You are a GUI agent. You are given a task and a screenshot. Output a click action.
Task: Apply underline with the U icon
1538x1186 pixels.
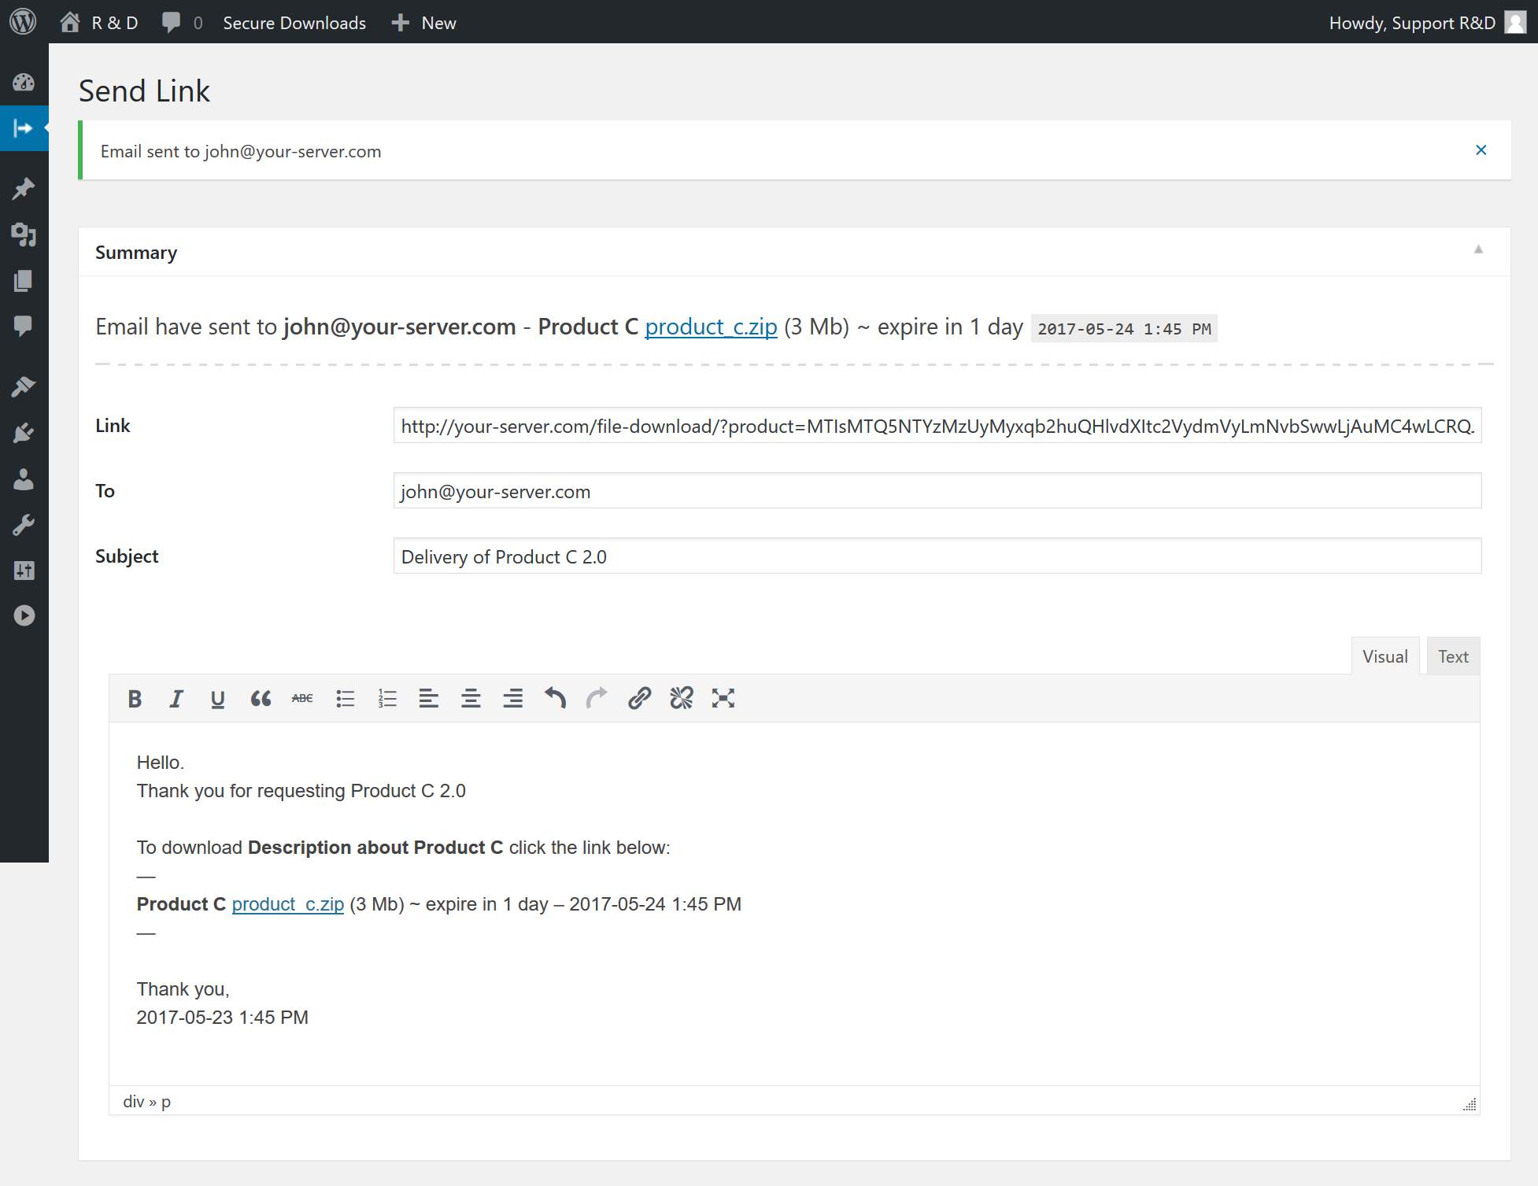[x=218, y=698]
